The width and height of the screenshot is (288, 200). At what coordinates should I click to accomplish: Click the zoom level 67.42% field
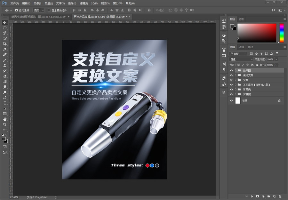(14, 197)
